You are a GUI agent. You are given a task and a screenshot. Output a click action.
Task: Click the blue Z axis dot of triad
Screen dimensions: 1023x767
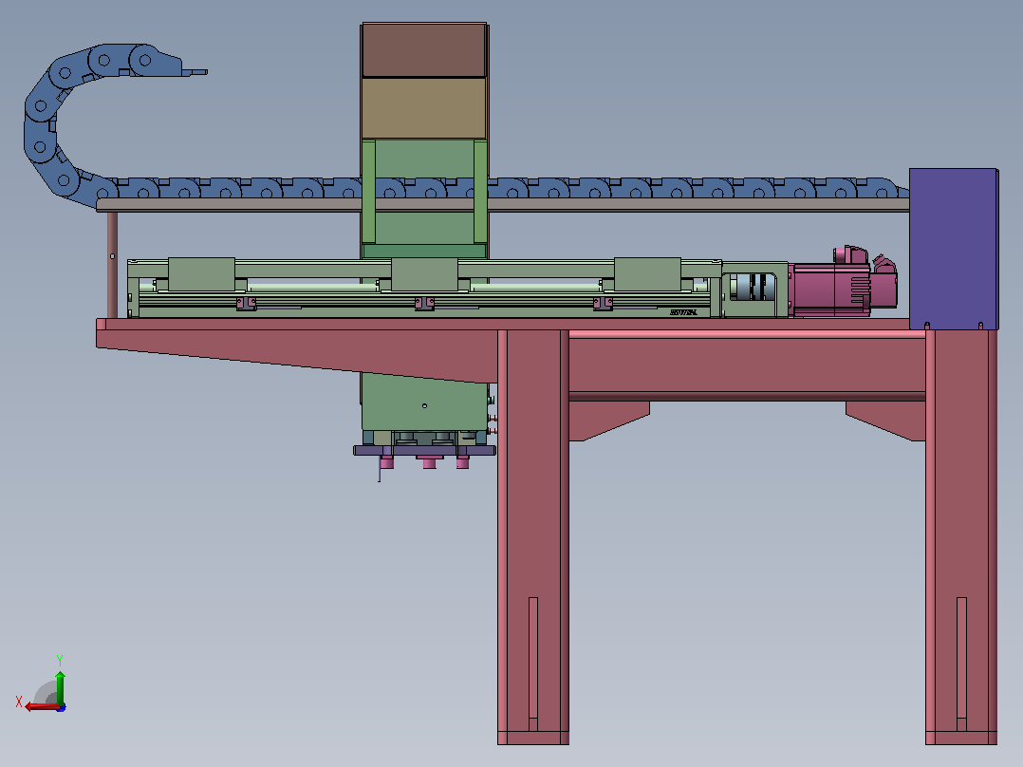point(62,707)
